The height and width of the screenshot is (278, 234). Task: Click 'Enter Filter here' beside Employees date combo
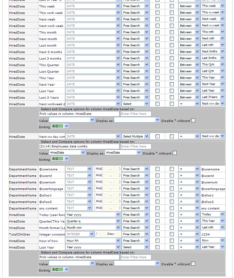click(136, 146)
